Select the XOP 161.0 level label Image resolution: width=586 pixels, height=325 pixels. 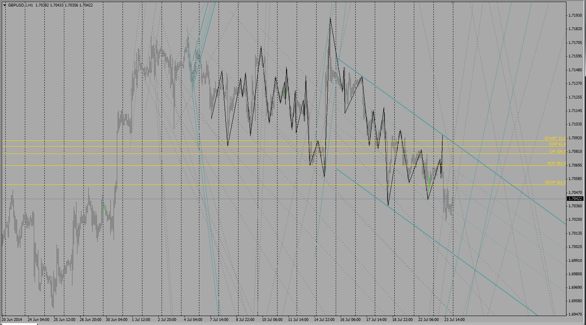556,163
